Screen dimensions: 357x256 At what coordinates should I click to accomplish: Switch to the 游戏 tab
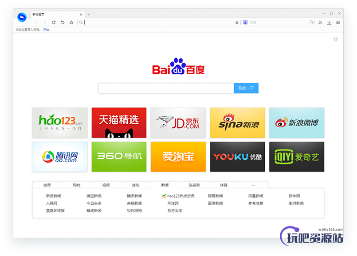(x=135, y=185)
